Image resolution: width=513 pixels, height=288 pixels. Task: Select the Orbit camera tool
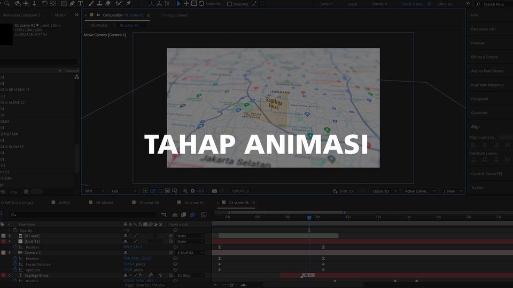(x=17, y=4)
